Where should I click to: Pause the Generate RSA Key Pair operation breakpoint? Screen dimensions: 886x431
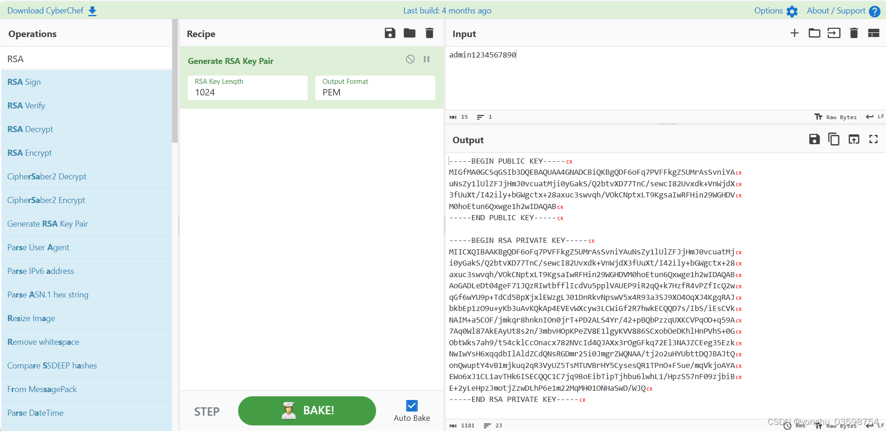click(426, 59)
